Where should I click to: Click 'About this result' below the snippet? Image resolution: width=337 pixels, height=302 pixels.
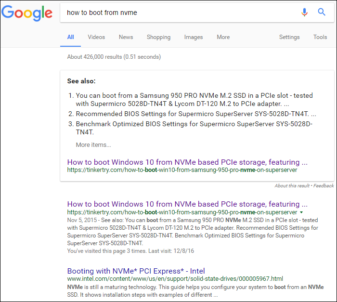[292, 185]
